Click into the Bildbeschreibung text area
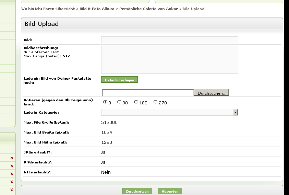Viewport: 289px width, 195px height. (x=169, y=60)
